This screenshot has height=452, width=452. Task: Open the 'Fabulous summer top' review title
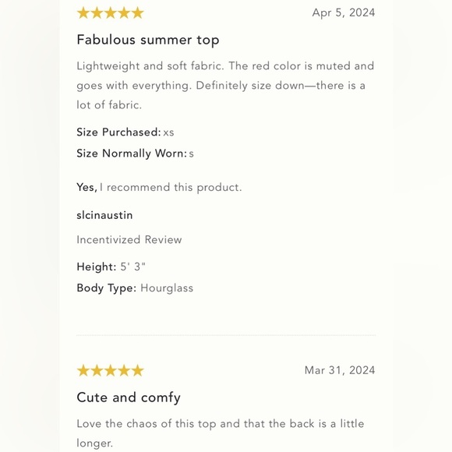(x=148, y=40)
